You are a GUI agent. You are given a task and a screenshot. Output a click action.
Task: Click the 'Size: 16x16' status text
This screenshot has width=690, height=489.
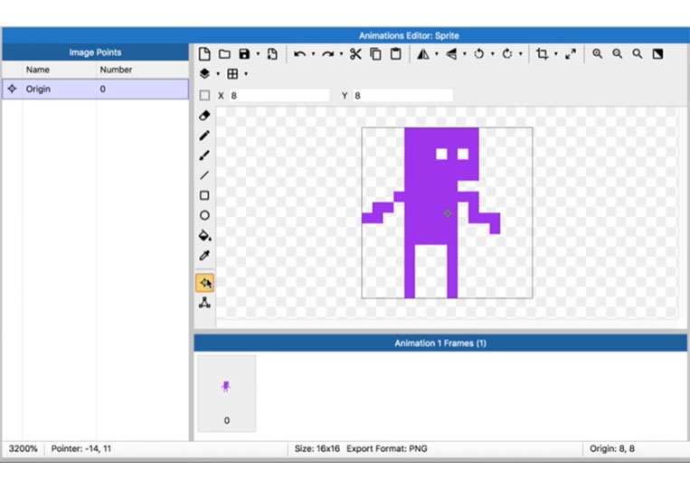pos(317,449)
